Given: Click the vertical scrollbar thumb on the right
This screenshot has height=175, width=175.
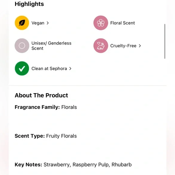Looking at the screenshot, I should (165, 41).
